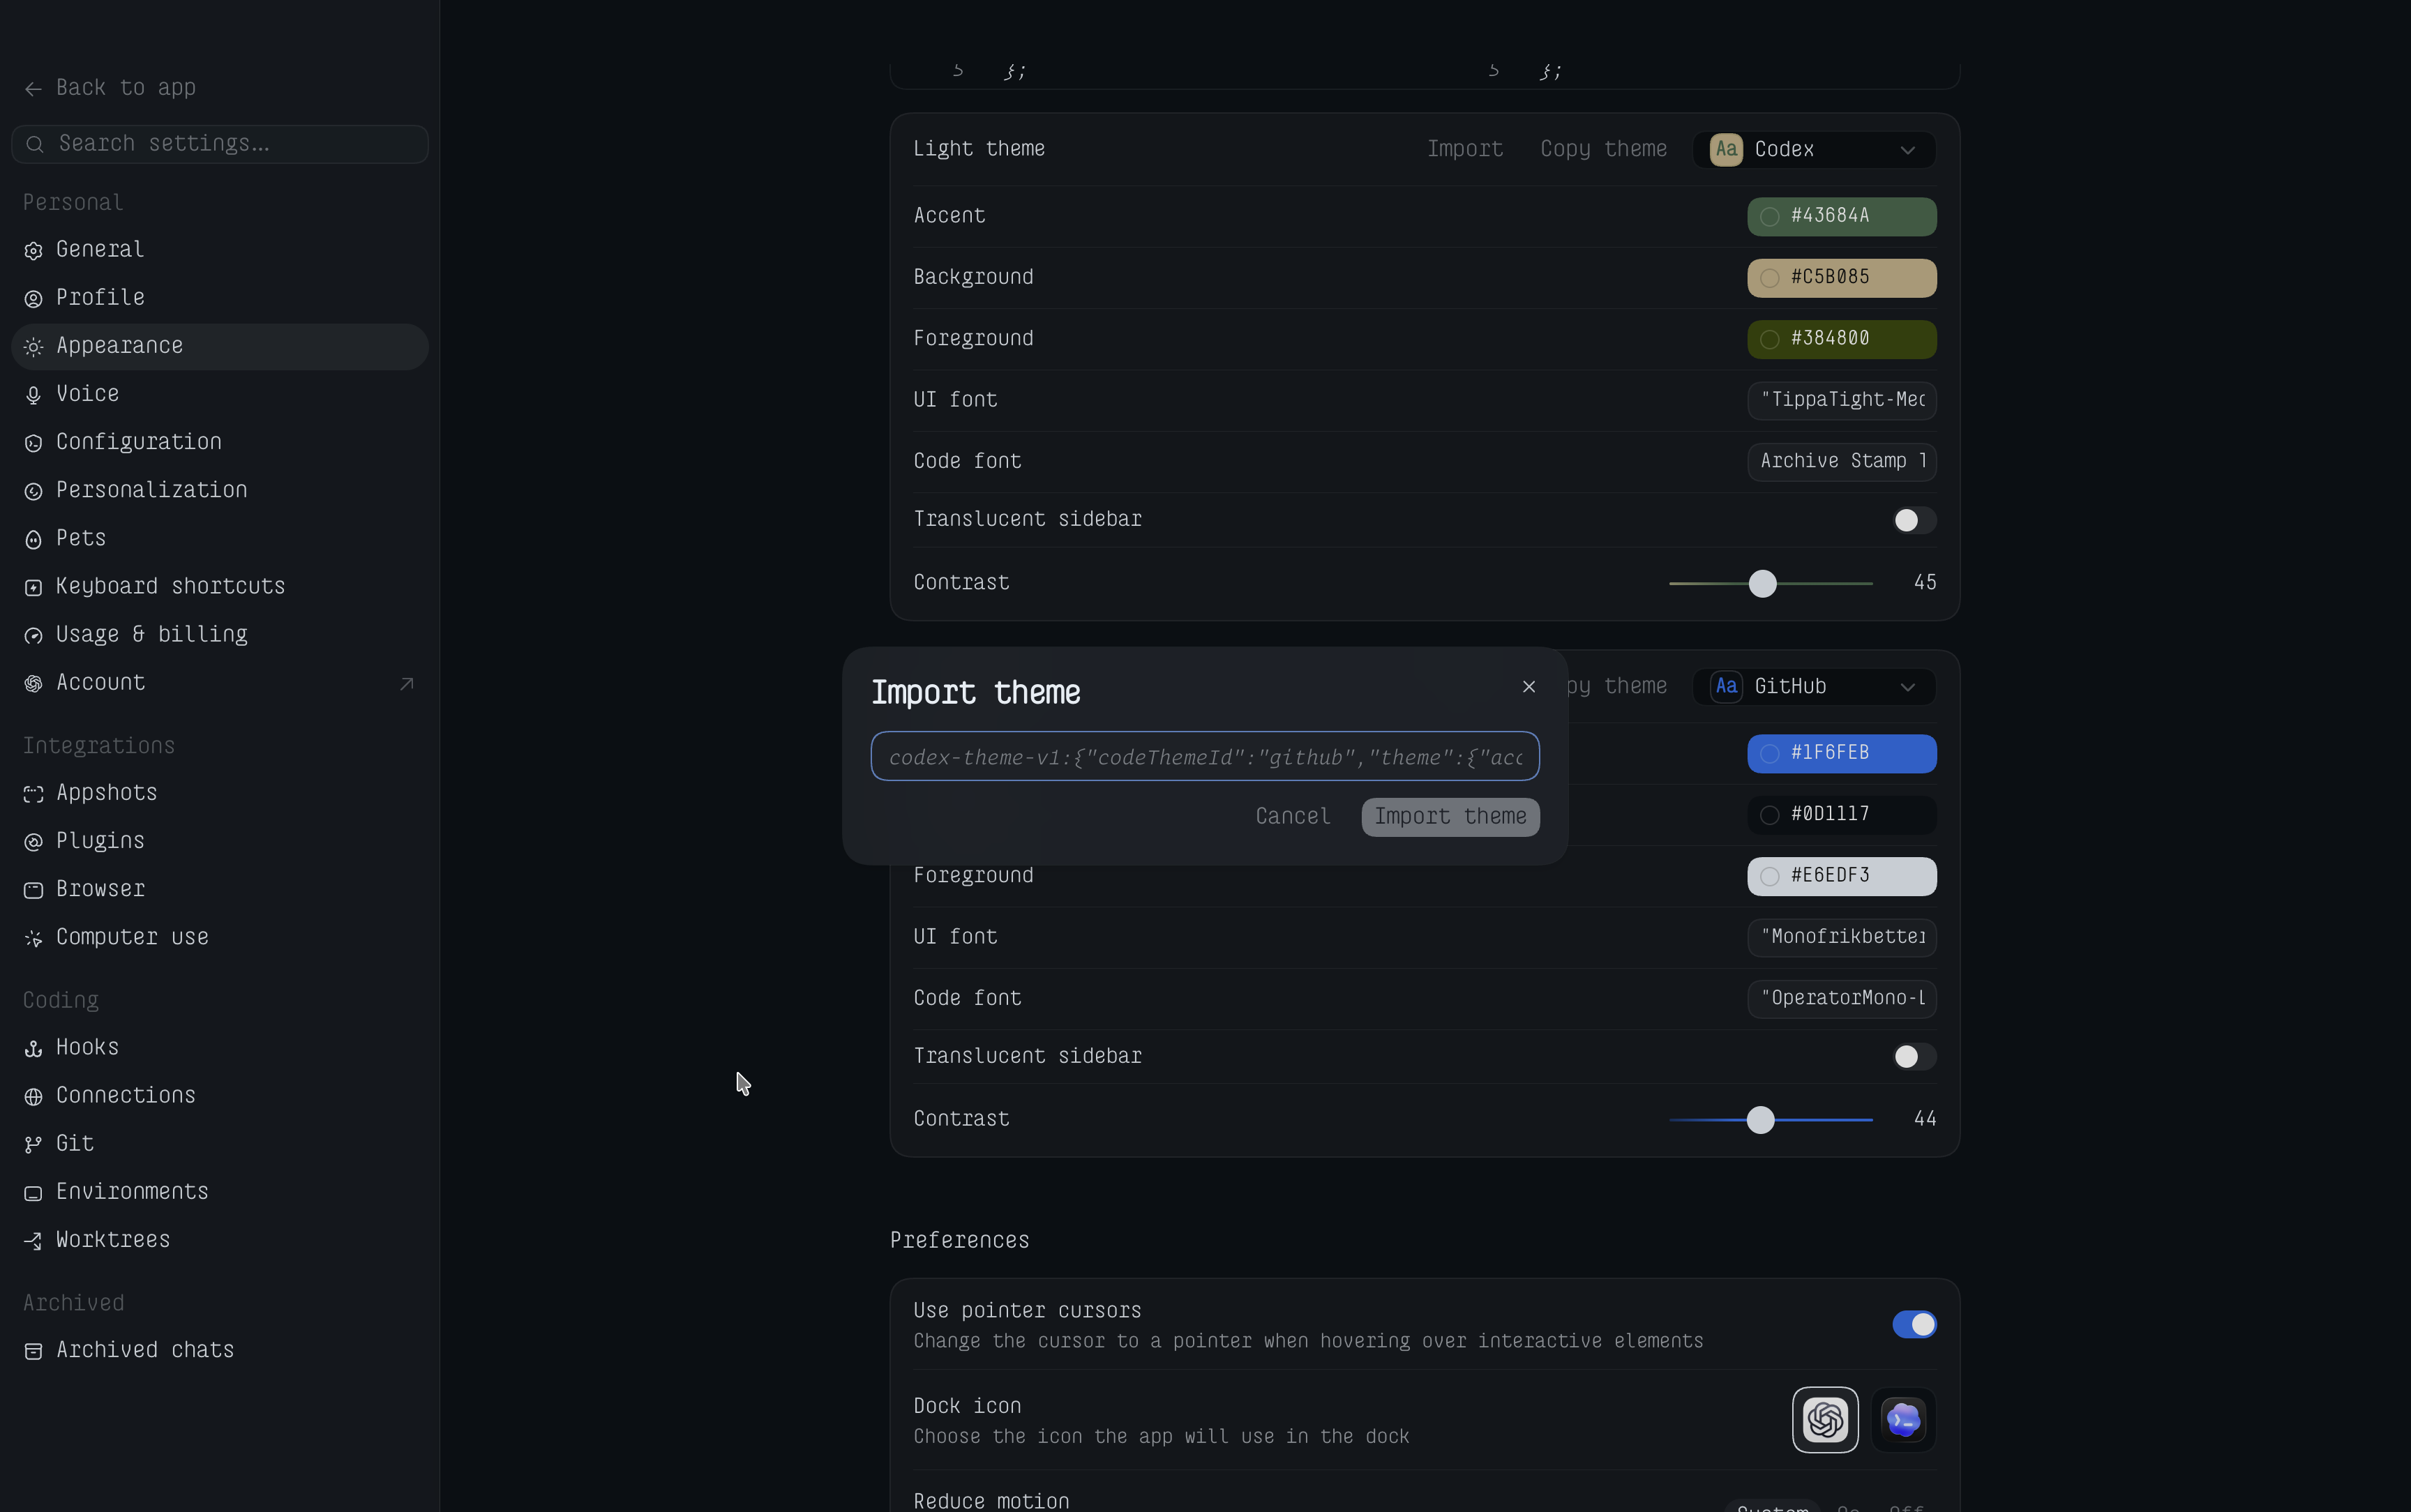Toggle Translucent sidebar in the GitHub dark theme
Screen dimensions: 2411x1512
click(1914, 1056)
